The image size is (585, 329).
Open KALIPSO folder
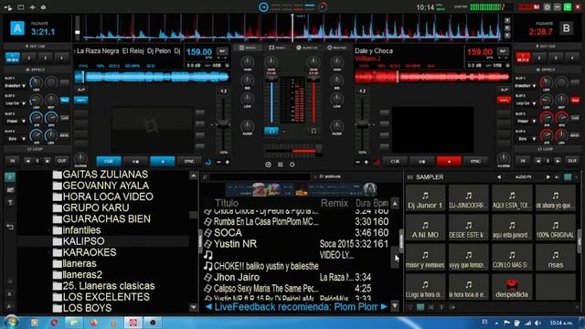(x=83, y=241)
